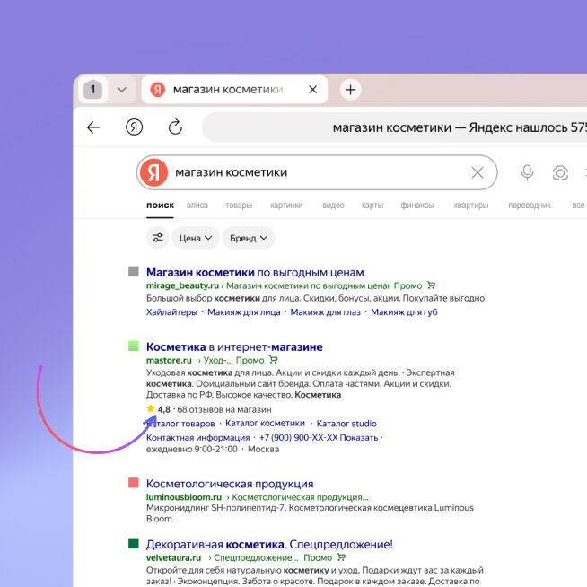Switch to the поиск tab
The image size is (587, 587).
[x=160, y=206]
